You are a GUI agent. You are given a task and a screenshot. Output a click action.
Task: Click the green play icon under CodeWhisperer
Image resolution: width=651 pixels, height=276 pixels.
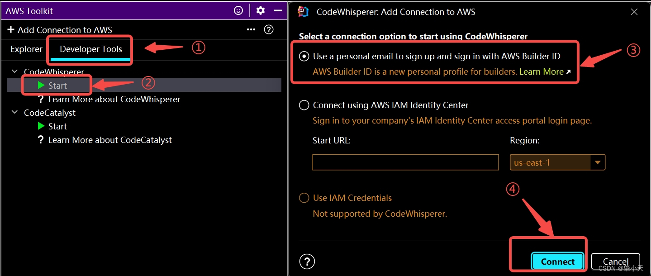point(41,85)
